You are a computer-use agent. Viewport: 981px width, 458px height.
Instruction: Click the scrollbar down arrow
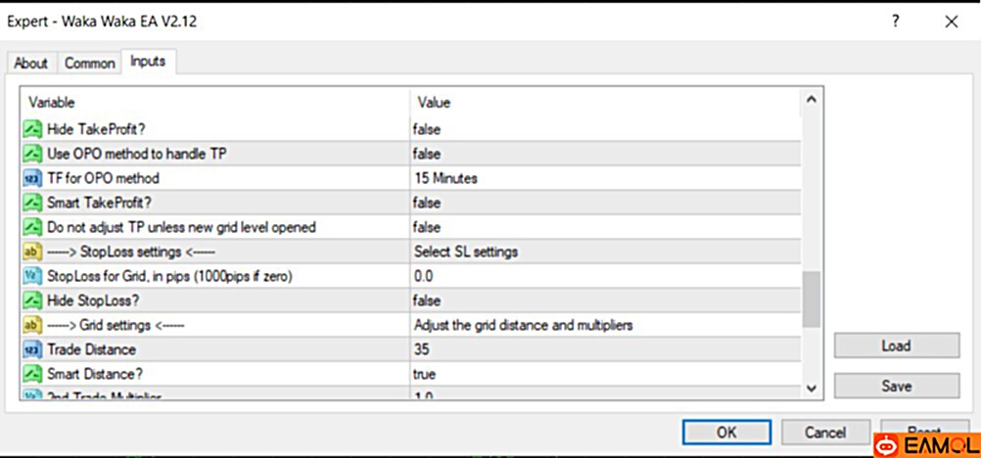pyautogui.click(x=811, y=389)
